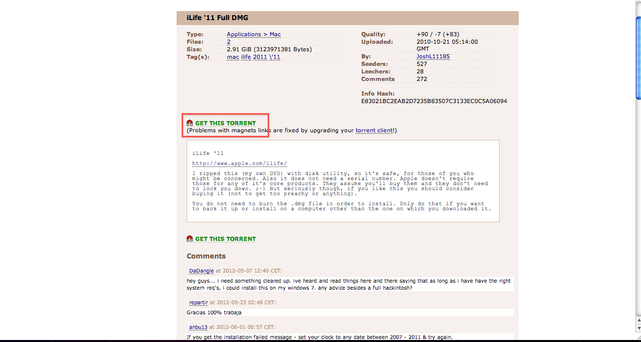Follow the "torrent client!" link
The height and width of the screenshot is (342, 641).
(375, 130)
